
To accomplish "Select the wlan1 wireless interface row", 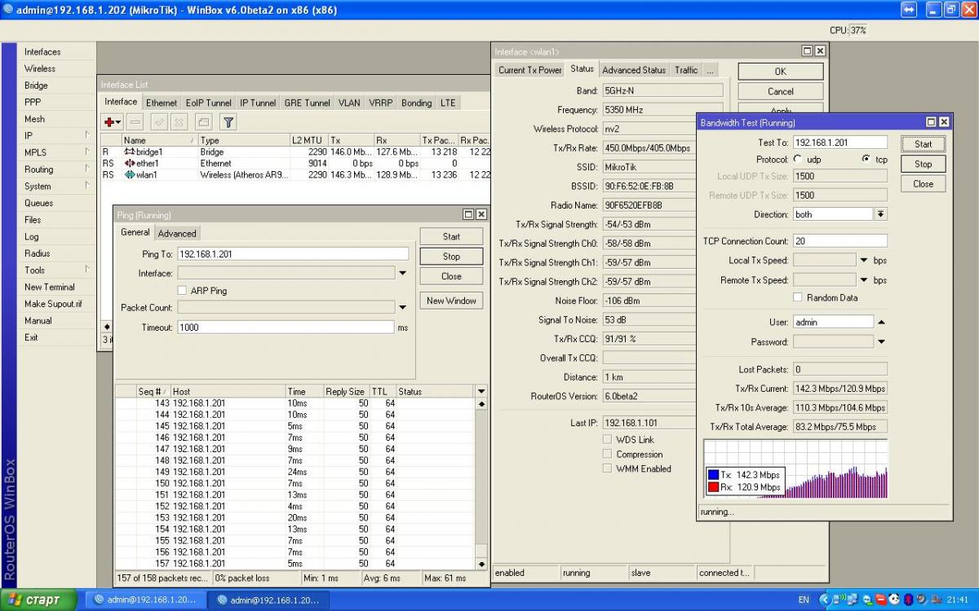I will pyautogui.click(x=147, y=175).
